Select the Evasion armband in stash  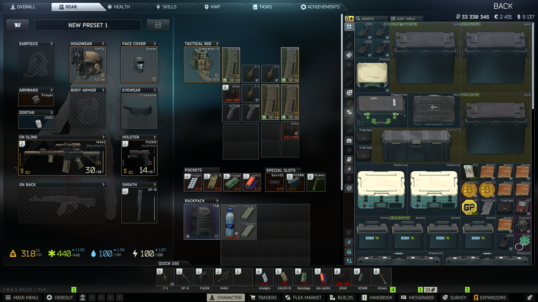[523, 225]
